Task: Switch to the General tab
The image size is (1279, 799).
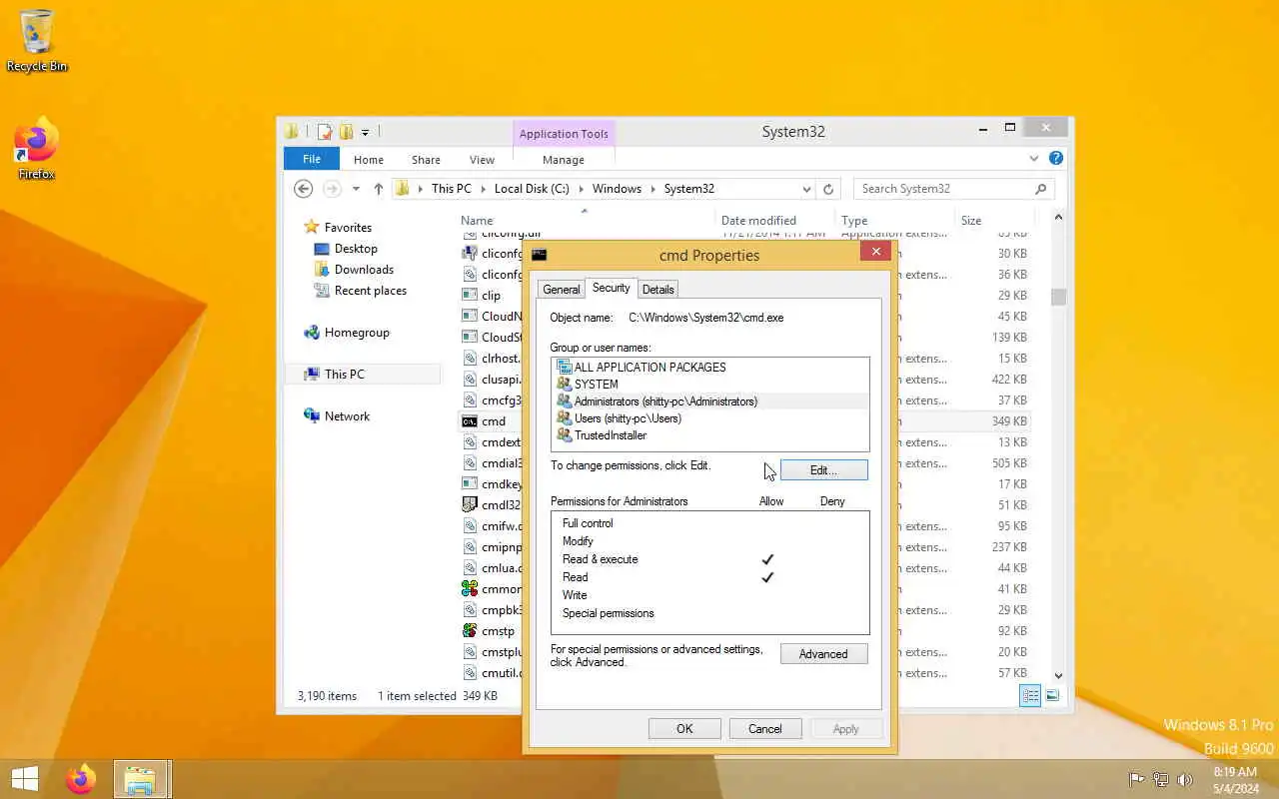Action: coord(561,290)
